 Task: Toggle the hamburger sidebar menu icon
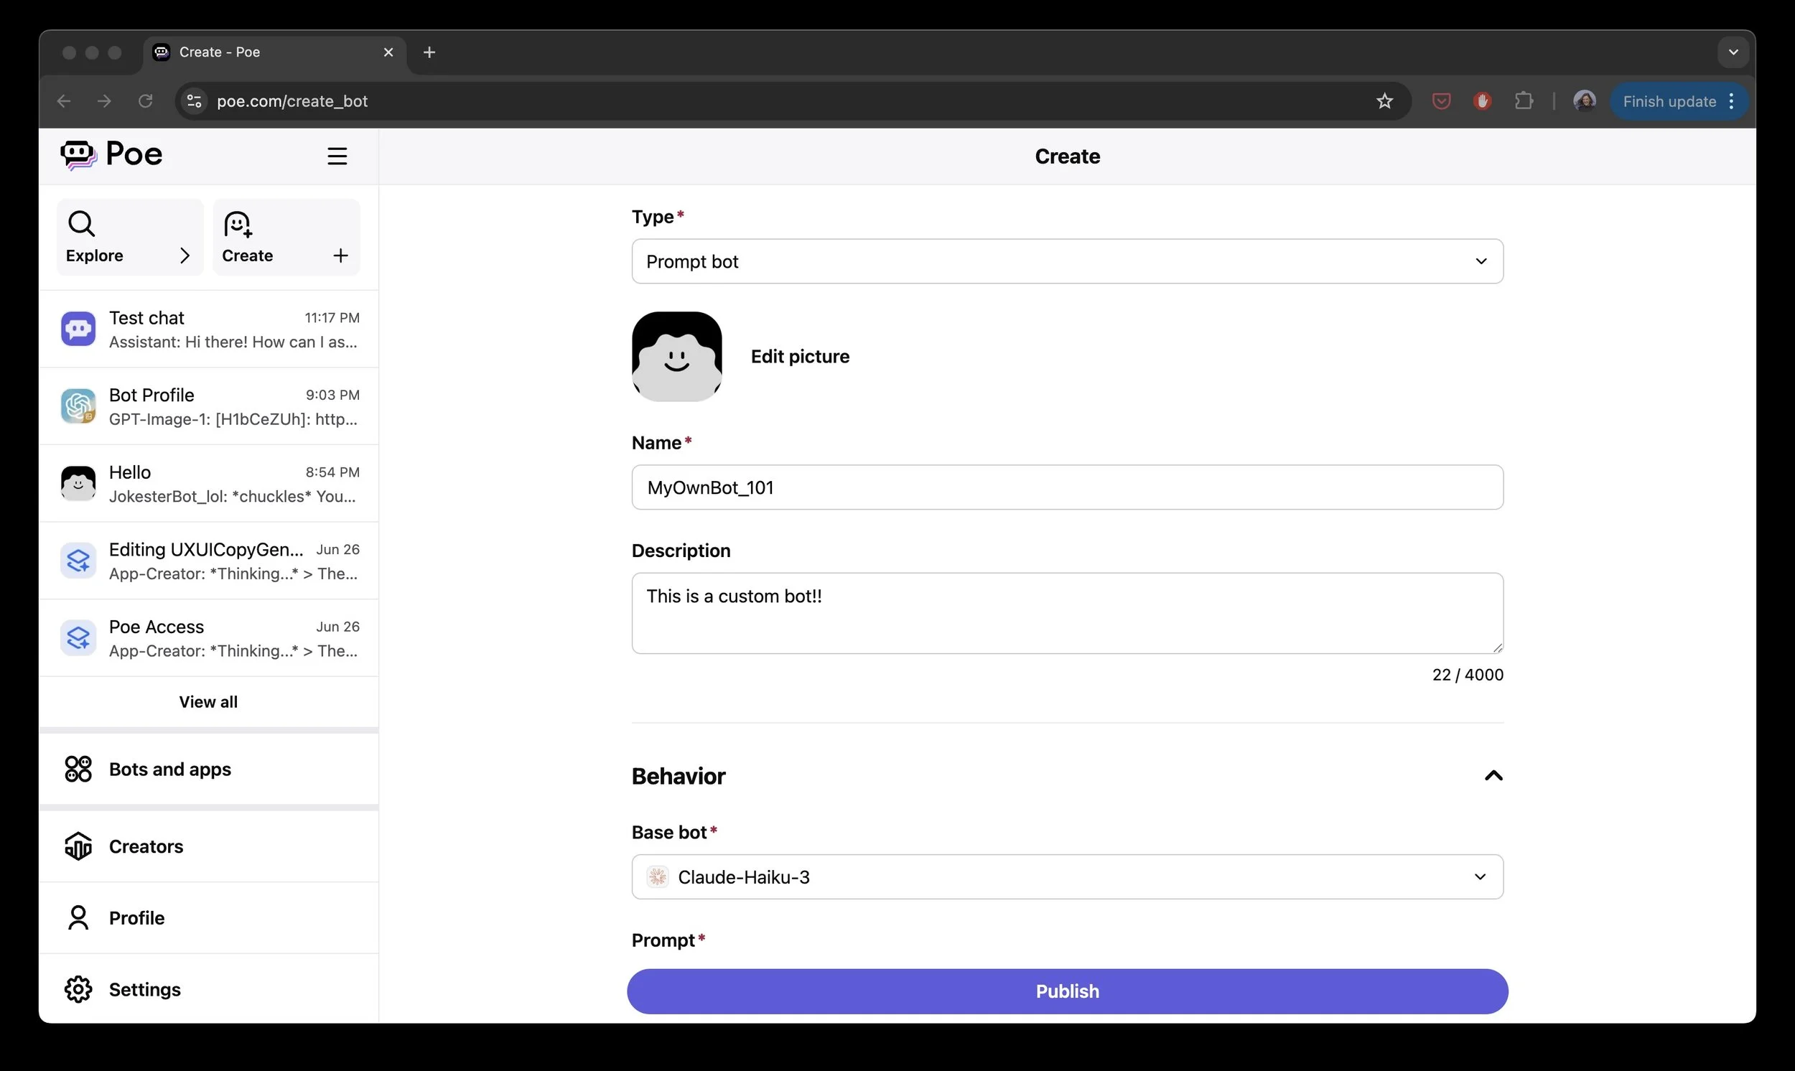[x=337, y=156]
